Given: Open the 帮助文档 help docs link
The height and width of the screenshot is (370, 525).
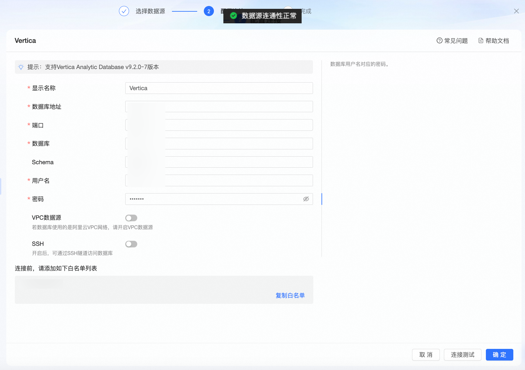Looking at the screenshot, I should click(x=494, y=41).
